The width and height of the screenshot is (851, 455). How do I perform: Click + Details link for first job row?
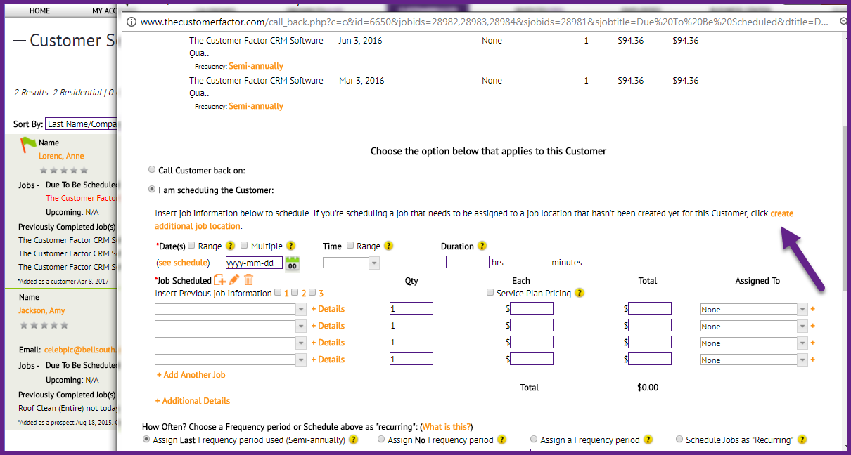pos(328,309)
